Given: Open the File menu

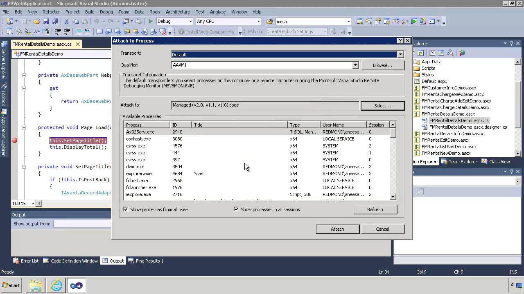Looking at the screenshot, I should (6, 12).
